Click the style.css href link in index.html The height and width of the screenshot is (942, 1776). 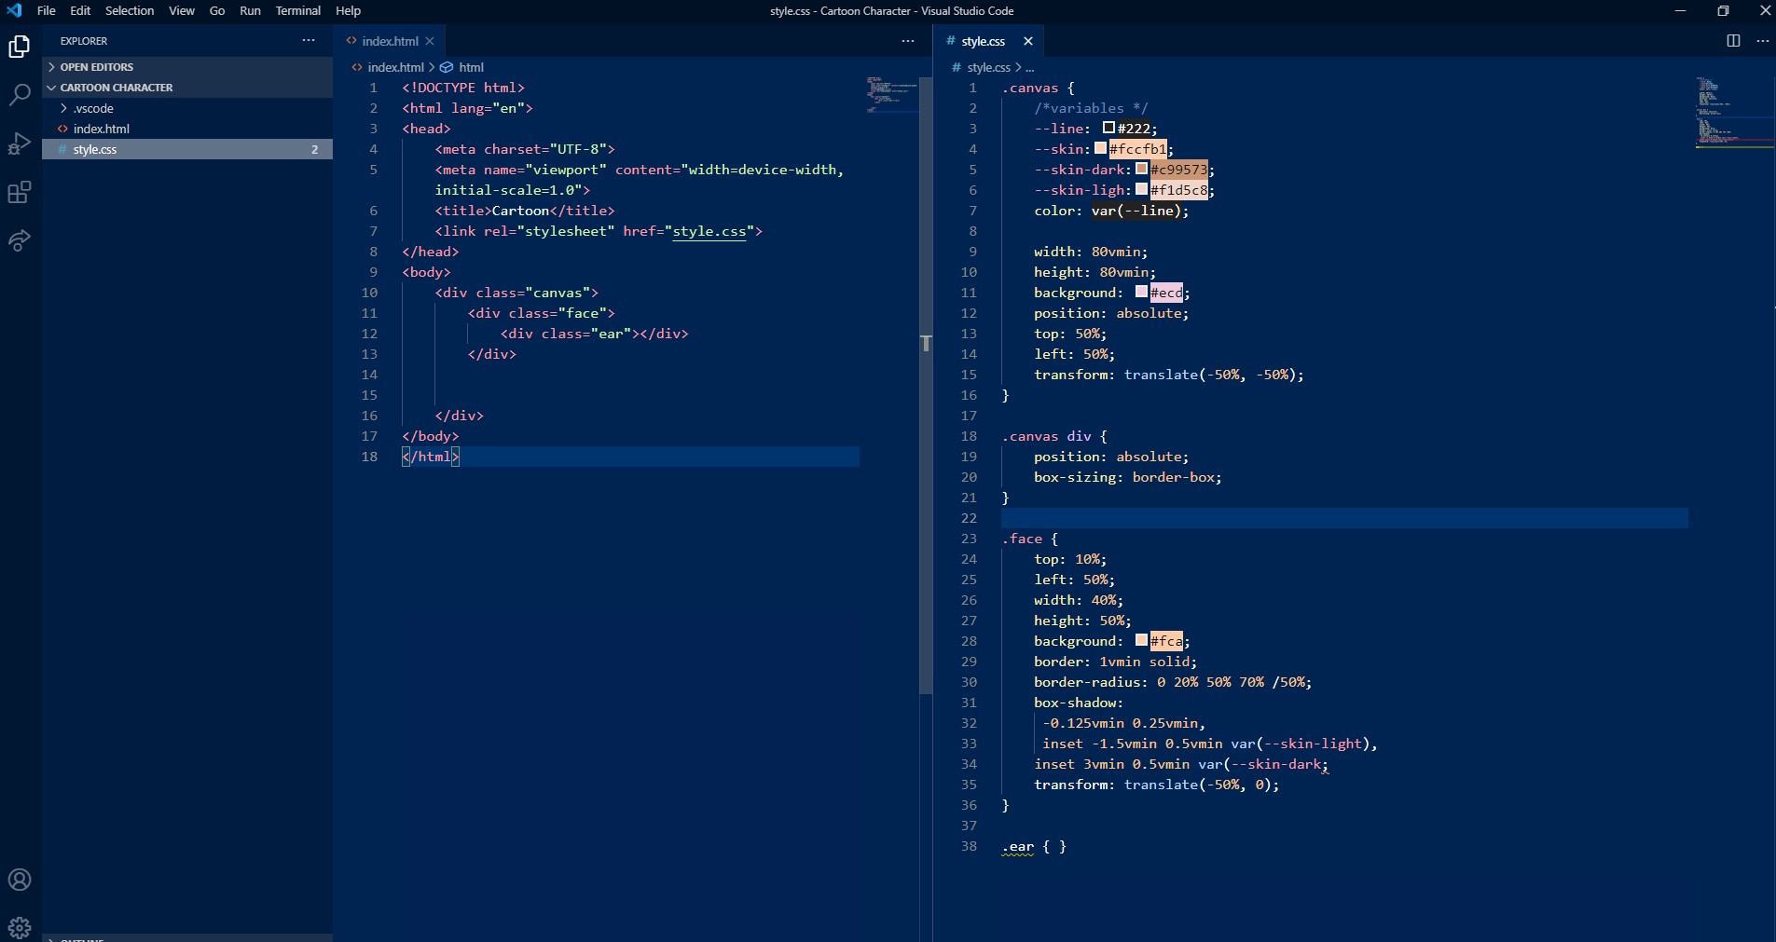click(709, 231)
